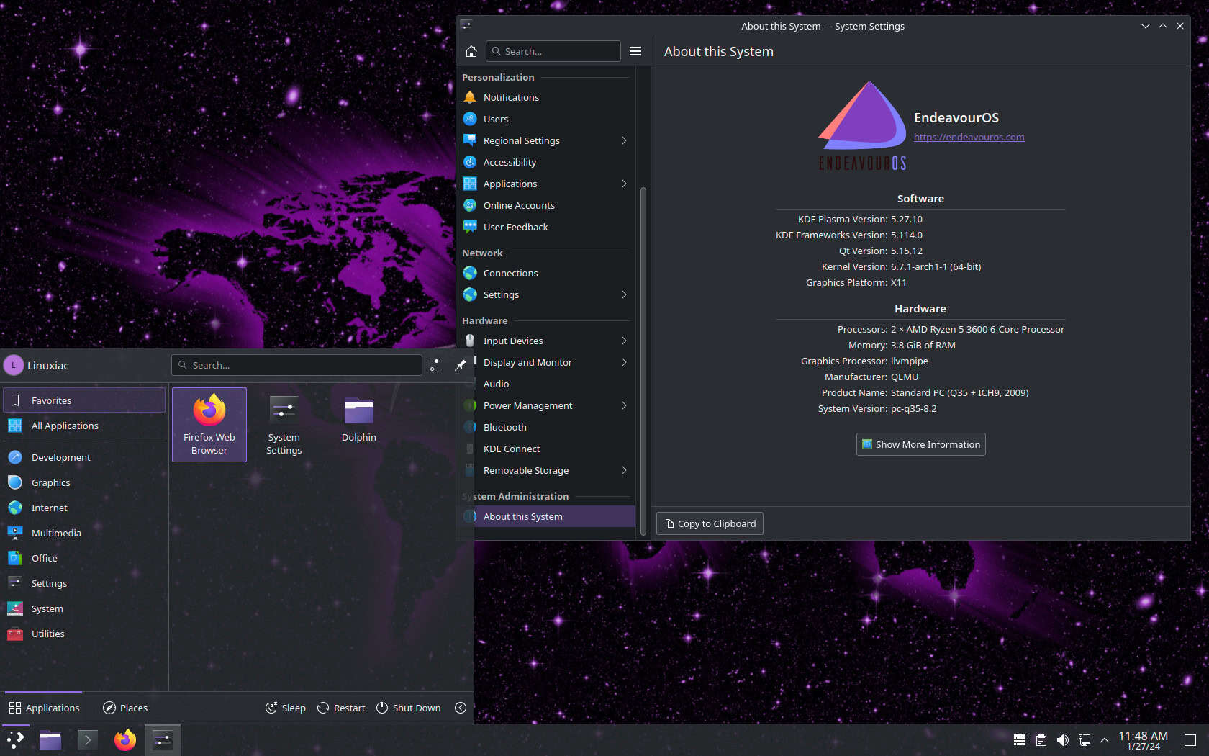Screen dimensions: 1209x756
Task: Click System Settings taskbar entry
Action: [163, 740]
